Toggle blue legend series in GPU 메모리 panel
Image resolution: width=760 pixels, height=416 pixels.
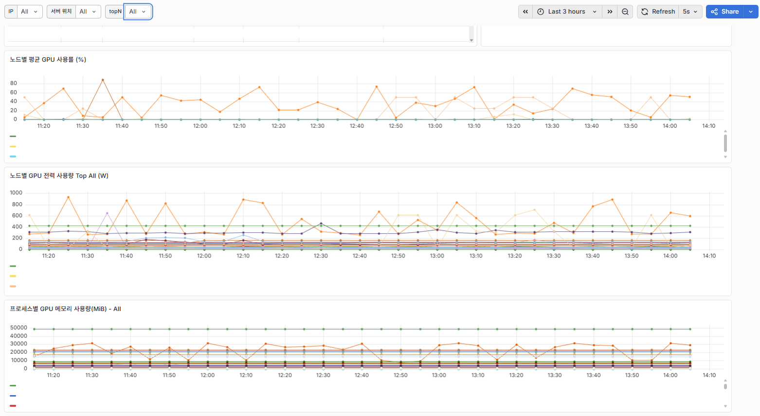(13, 396)
